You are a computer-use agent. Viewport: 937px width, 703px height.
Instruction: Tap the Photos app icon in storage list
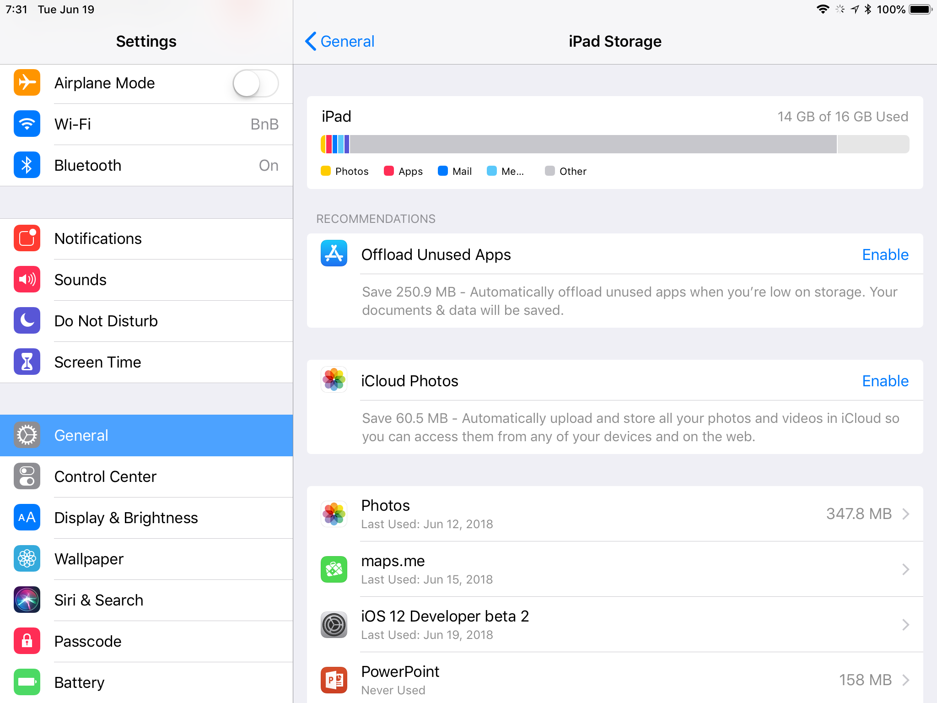coord(334,514)
